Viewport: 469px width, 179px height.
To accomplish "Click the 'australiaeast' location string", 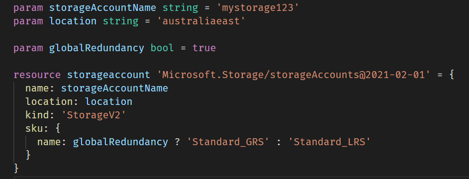I will [201, 21].
